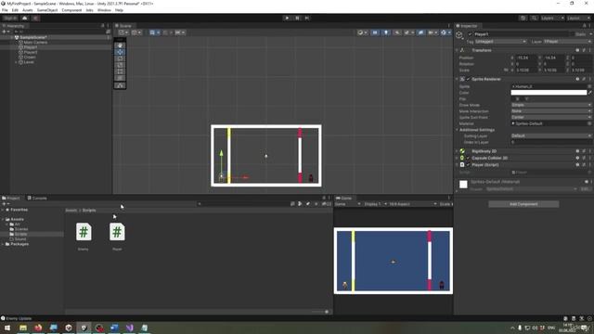Select the Player script asset
The height and width of the screenshot is (334, 594).
(x=117, y=236)
